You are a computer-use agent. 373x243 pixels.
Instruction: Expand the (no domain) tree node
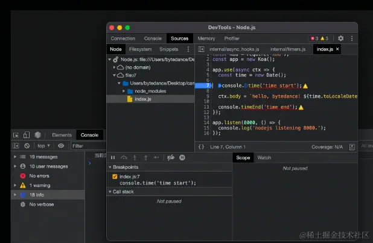(x=115, y=68)
